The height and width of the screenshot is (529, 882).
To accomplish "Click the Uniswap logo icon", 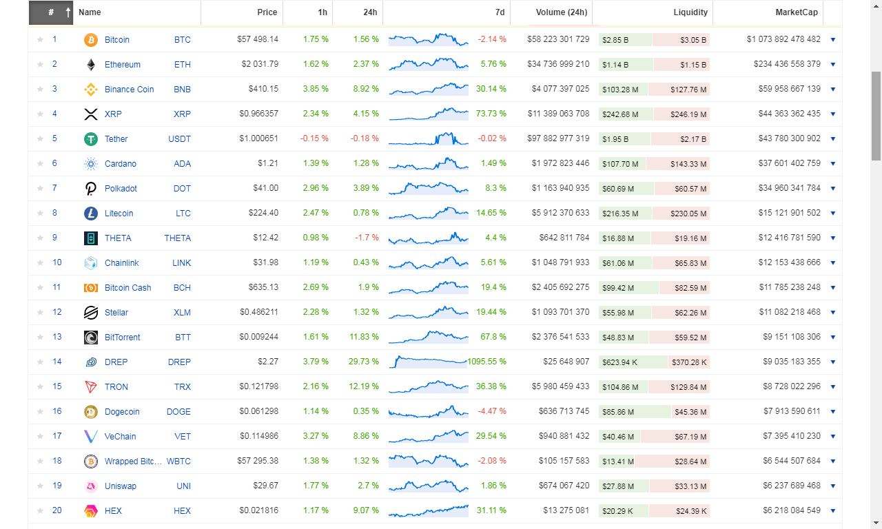I will [x=91, y=486].
